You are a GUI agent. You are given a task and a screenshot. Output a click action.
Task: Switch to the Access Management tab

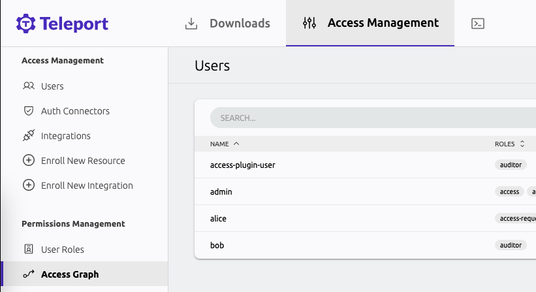point(370,24)
